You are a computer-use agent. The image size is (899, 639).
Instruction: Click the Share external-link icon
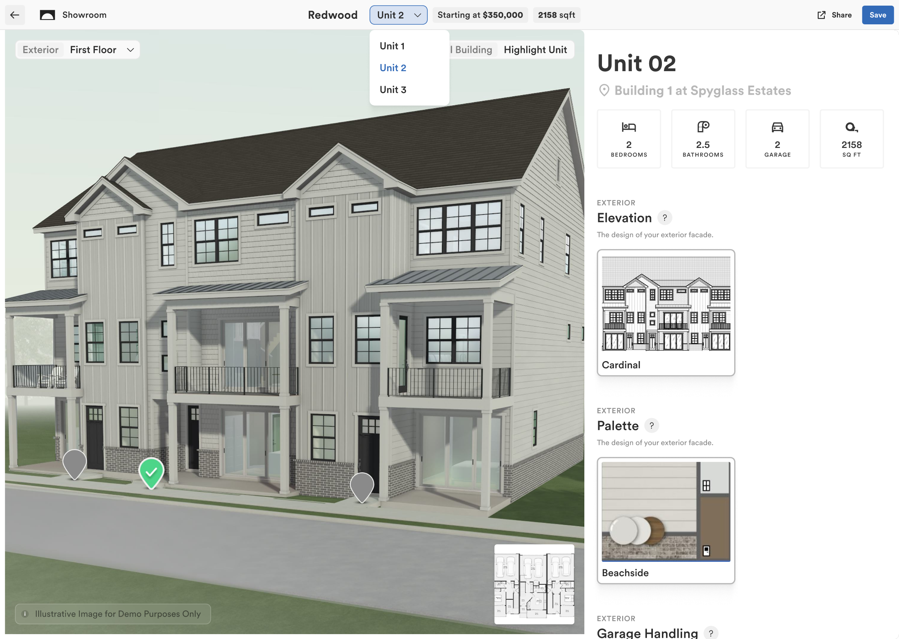click(x=821, y=15)
